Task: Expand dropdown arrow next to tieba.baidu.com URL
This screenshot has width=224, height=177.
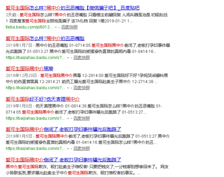Action: coord(56,27)
